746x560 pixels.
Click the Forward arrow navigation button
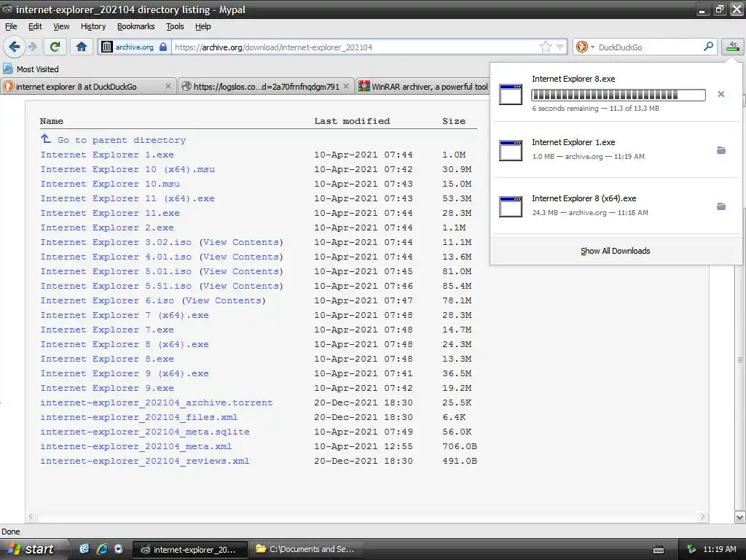[33, 47]
